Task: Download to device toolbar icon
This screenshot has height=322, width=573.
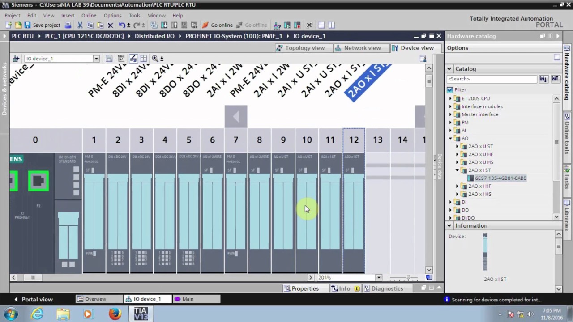Action: [x=164, y=25]
